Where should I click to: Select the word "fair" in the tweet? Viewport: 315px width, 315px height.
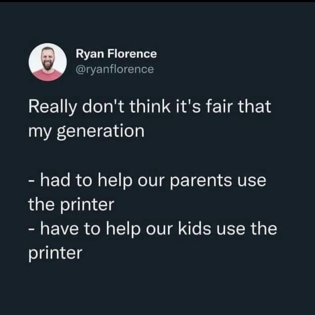click(220, 106)
